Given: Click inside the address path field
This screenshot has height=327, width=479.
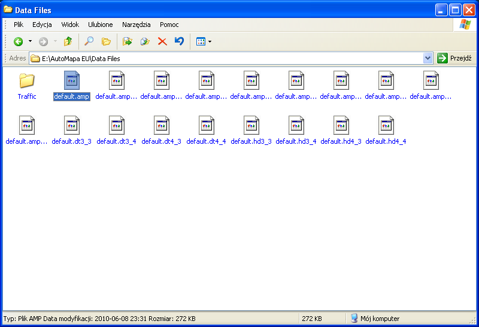Looking at the screenshot, I should click(x=228, y=58).
